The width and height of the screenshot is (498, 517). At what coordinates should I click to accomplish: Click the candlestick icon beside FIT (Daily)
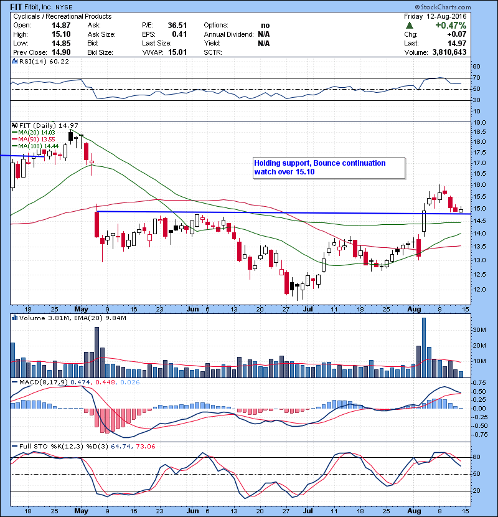[x=14, y=125]
